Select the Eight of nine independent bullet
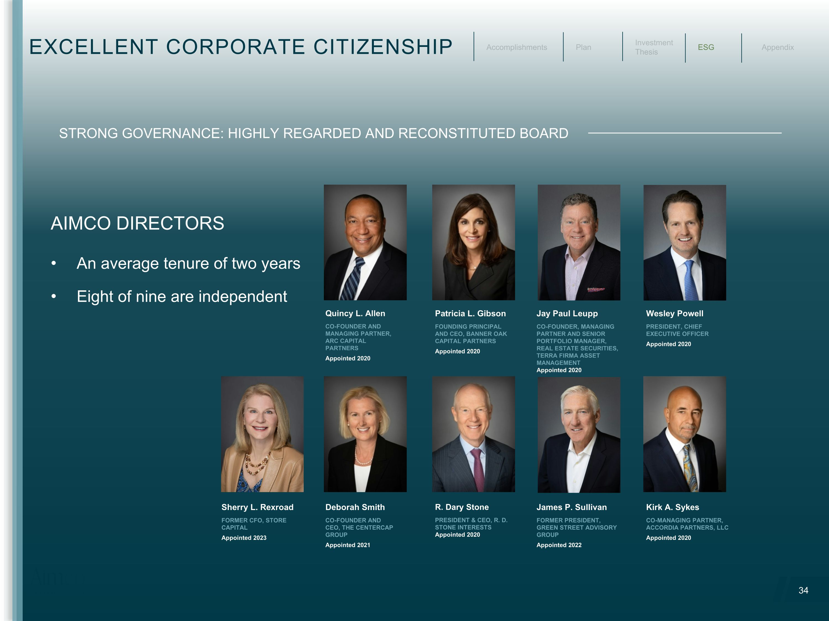Screen dimensions: 829x621 [182, 296]
